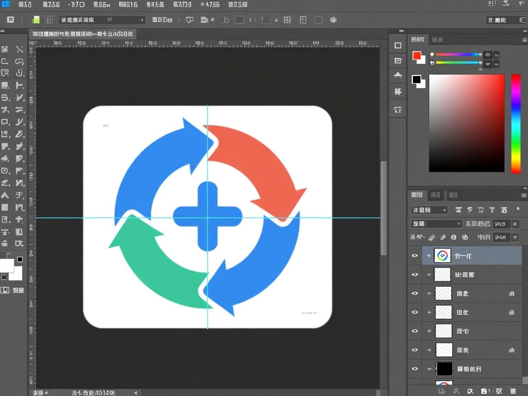528x396 pixels.
Task: Click the red foreground color swatch
Action: [x=417, y=55]
